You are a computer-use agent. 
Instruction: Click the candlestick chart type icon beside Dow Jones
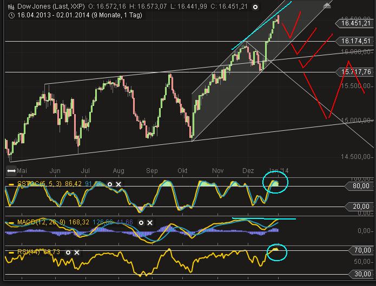click(11, 6)
